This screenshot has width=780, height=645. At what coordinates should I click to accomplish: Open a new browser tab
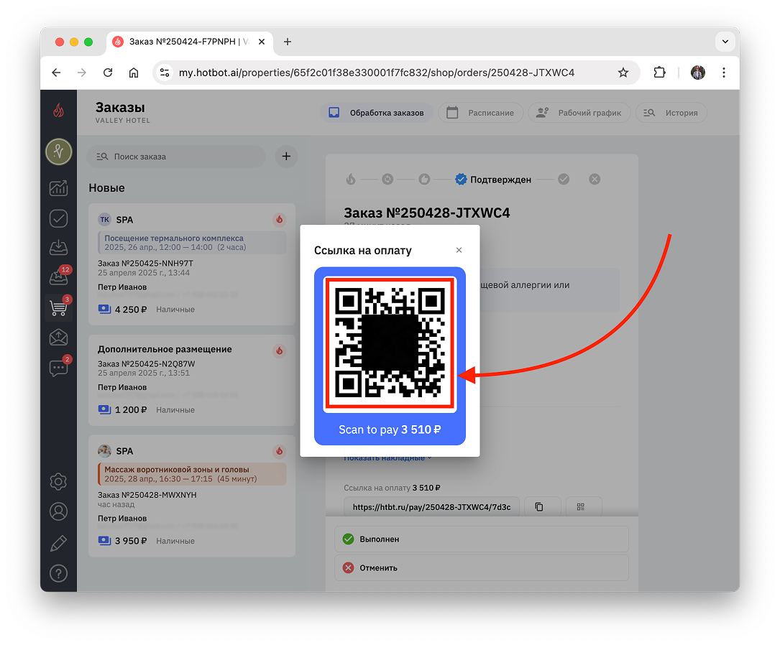[x=287, y=42]
